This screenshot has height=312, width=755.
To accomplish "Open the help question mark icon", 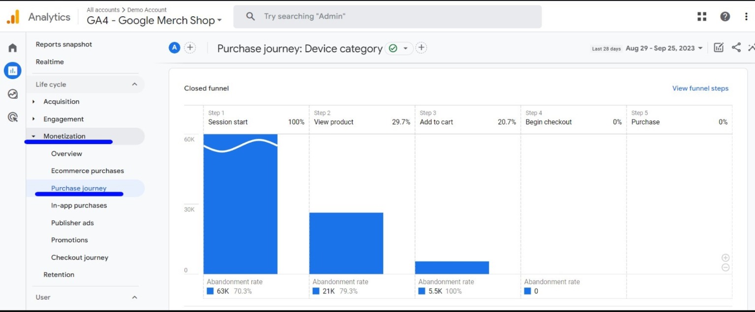I will [725, 16].
